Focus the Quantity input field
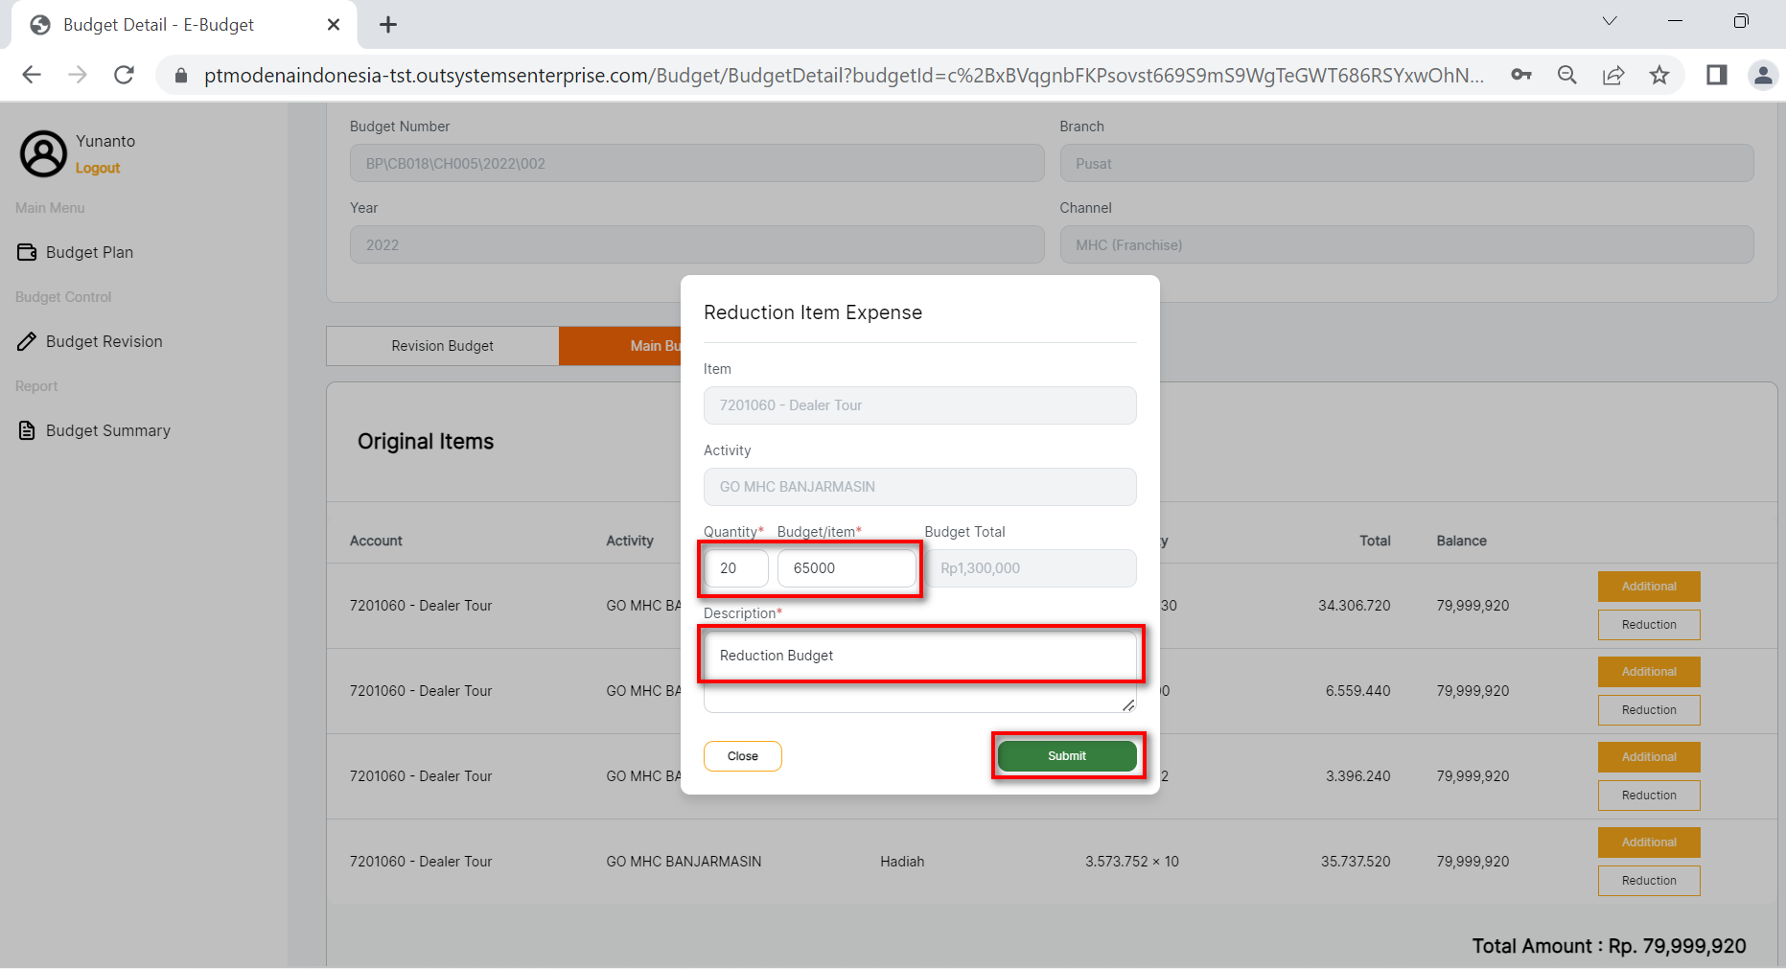 (x=735, y=568)
